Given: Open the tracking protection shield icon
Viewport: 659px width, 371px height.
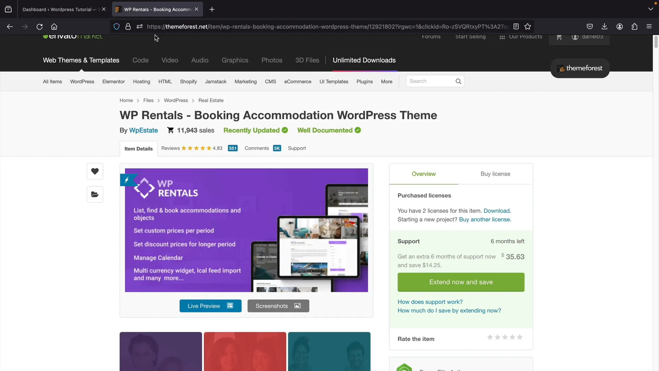Looking at the screenshot, I should 117,26.
